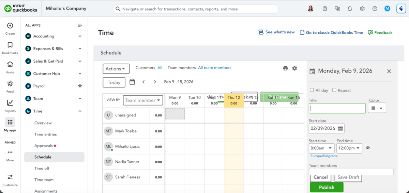Open Time entries page

point(46,134)
